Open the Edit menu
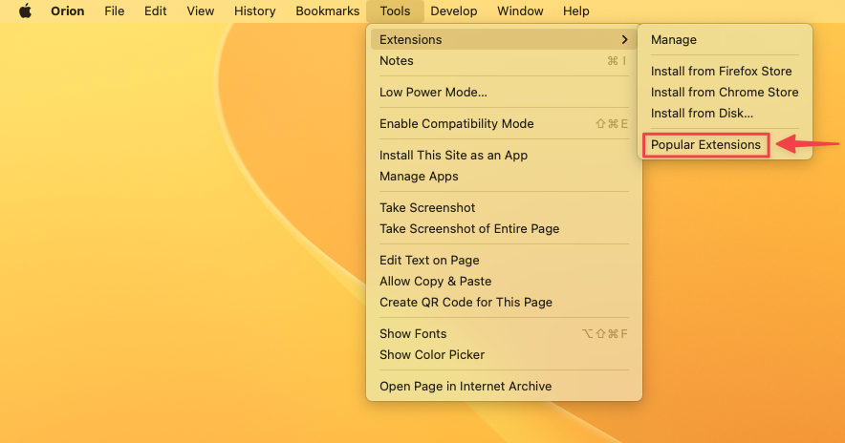 pos(155,11)
